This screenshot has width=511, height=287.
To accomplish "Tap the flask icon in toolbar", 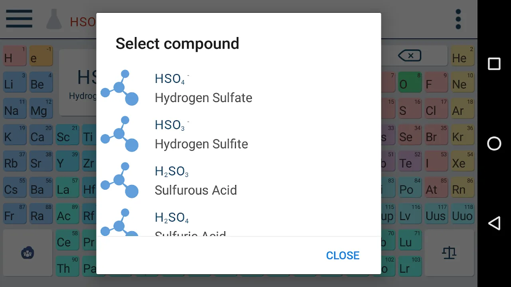I will coord(54,20).
